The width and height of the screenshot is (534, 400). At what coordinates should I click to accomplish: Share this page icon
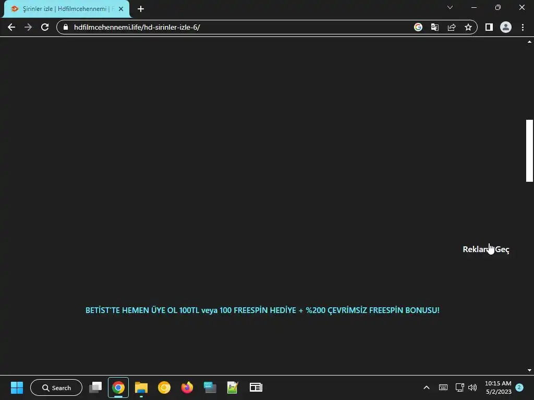pyautogui.click(x=452, y=27)
